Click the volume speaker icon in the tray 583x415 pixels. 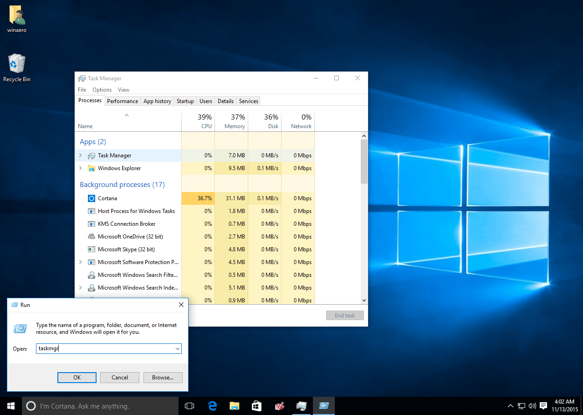coord(532,405)
